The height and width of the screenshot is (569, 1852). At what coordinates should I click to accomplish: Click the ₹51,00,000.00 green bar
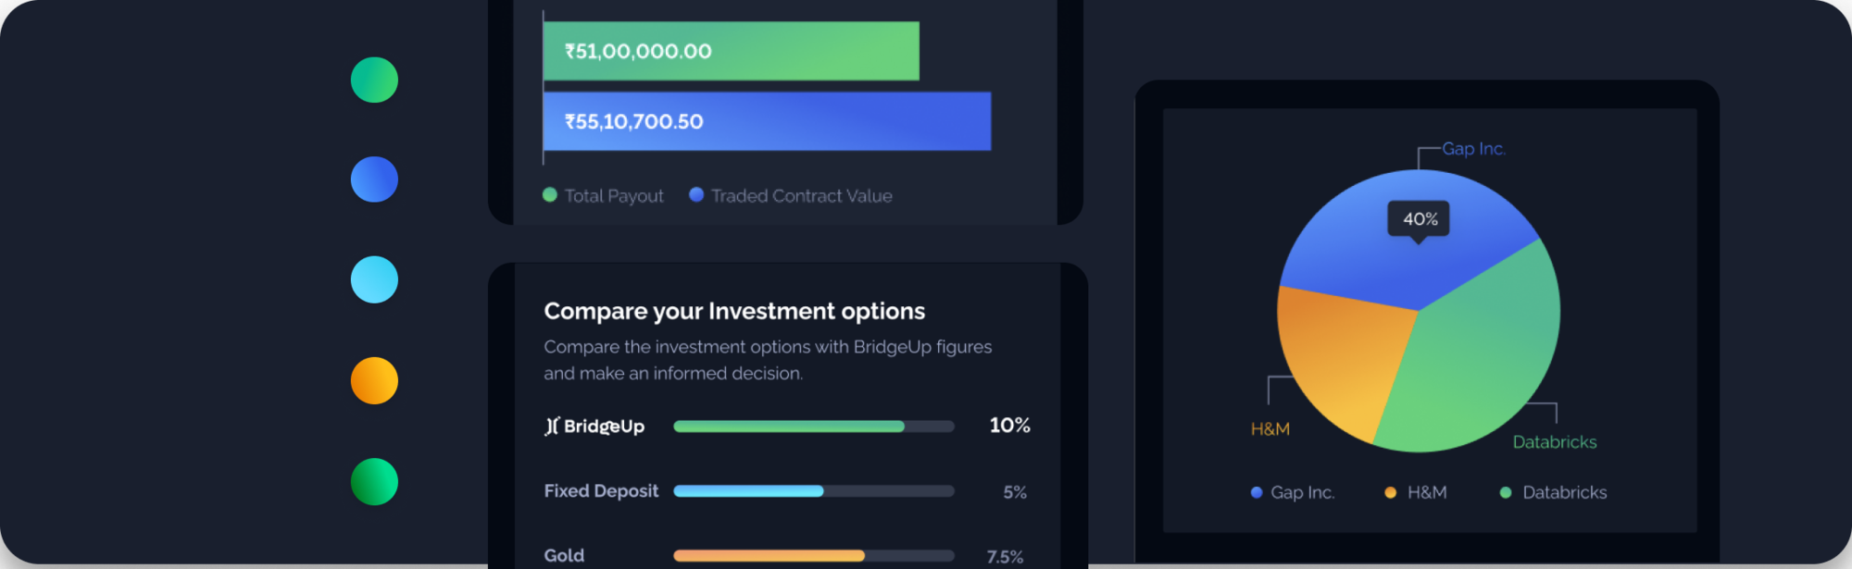click(732, 51)
